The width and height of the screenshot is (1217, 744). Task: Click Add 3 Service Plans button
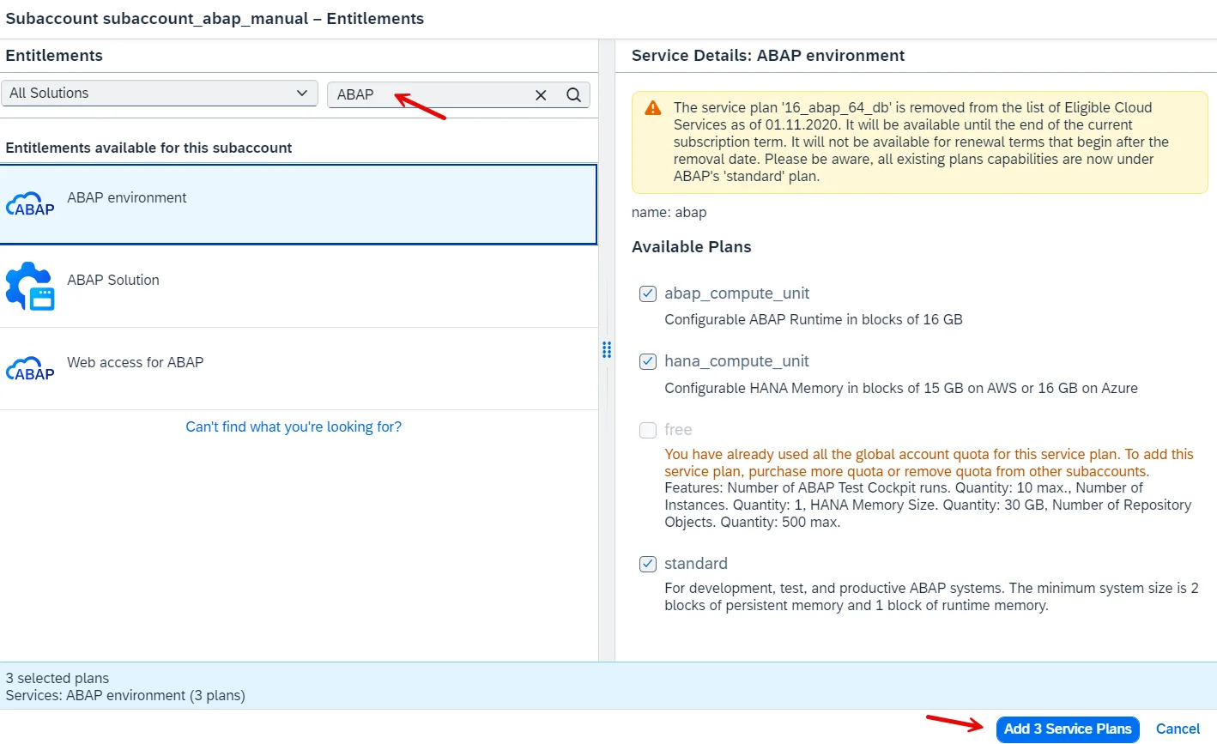click(x=1068, y=729)
